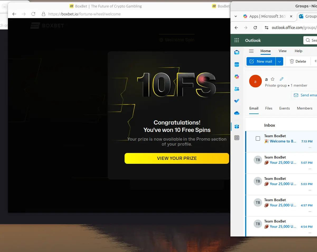
Task: Open Team BoxBet email from 5:07 PM
Action: pos(281,163)
